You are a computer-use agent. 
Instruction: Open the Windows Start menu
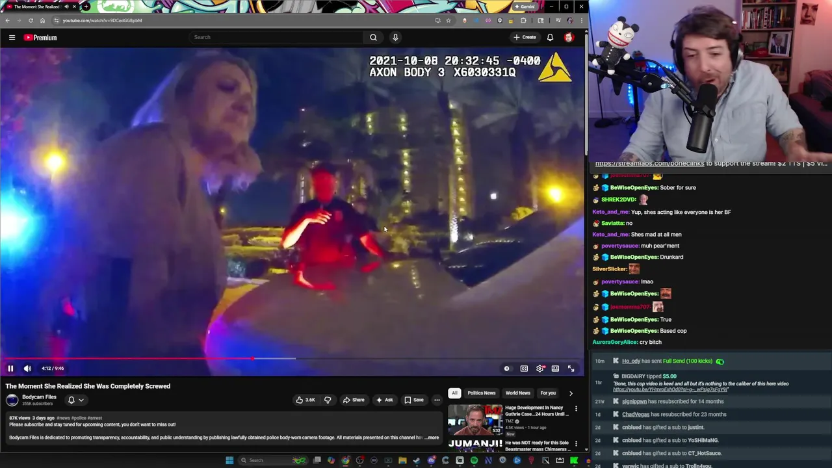(229, 460)
